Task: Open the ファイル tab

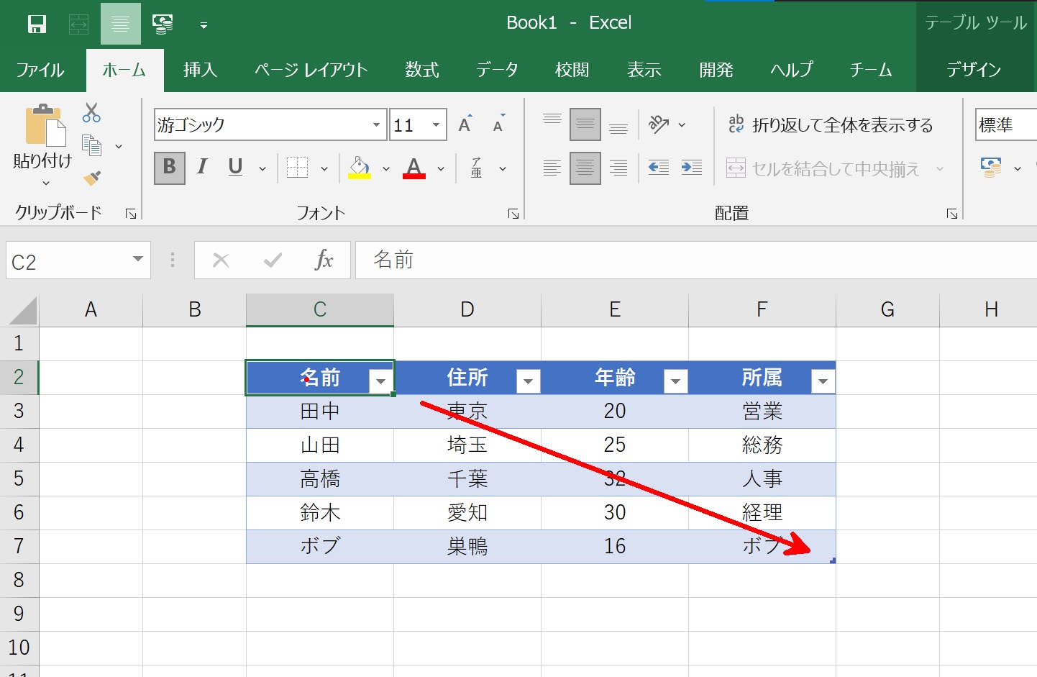Action: click(x=40, y=70)
